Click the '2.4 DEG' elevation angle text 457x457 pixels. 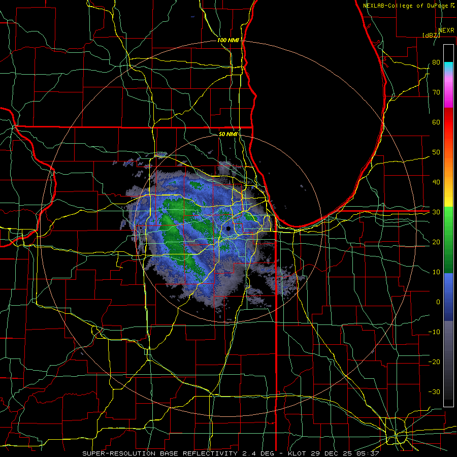coord(258,453)
